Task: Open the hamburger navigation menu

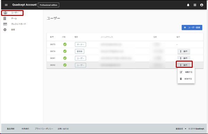Action: point(6,5)
